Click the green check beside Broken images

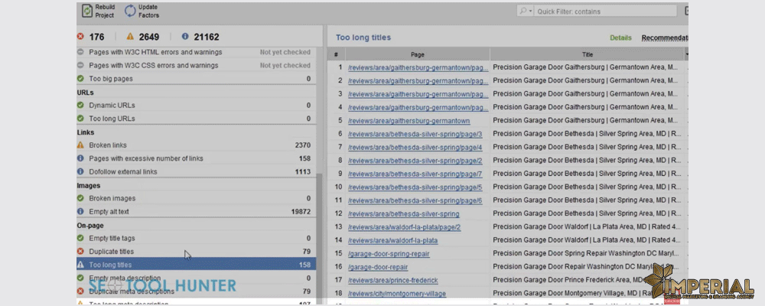[x=80, y=198]
